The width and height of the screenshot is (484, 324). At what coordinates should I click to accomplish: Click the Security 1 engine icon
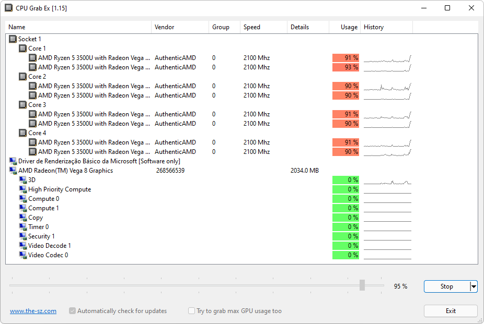click(x=23, y=236)
